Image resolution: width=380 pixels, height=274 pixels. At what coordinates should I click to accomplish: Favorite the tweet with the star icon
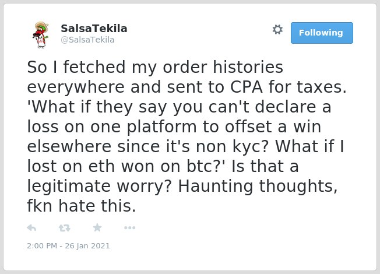pyautogui.click(x=97, y=228)
